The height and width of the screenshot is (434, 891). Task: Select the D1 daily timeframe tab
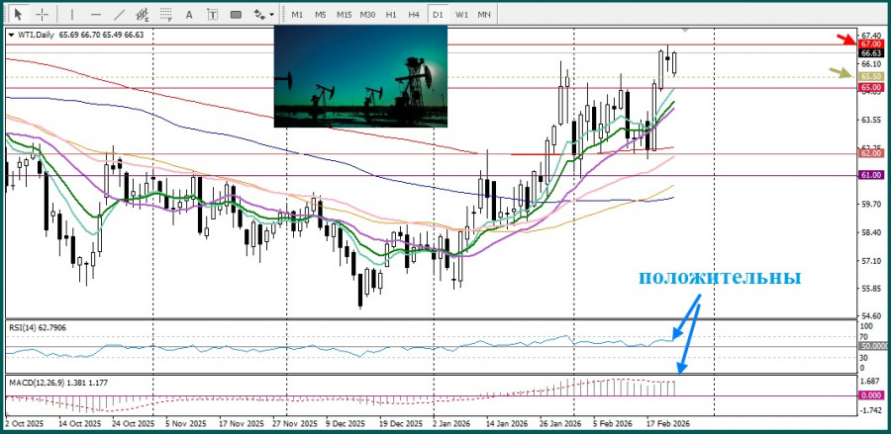pos(437,14)
